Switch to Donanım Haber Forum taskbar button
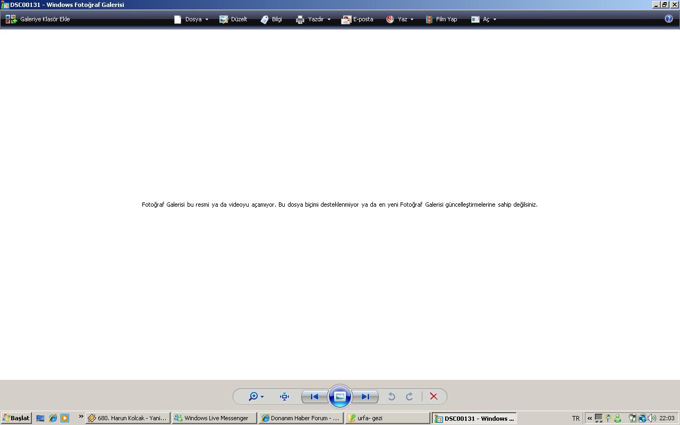The height and width of the screenshot is (425, 680). pyautogui.click(x=301, y=418)
